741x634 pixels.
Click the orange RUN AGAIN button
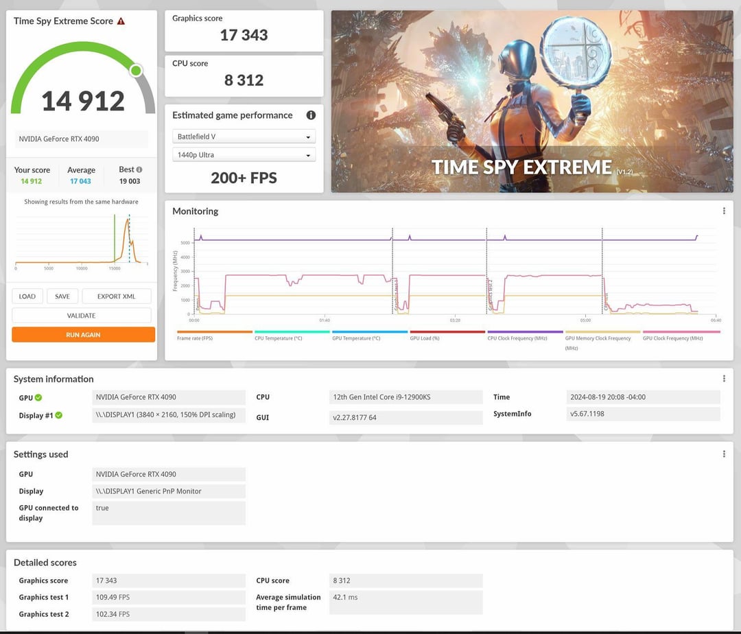(x=83, y=334)
